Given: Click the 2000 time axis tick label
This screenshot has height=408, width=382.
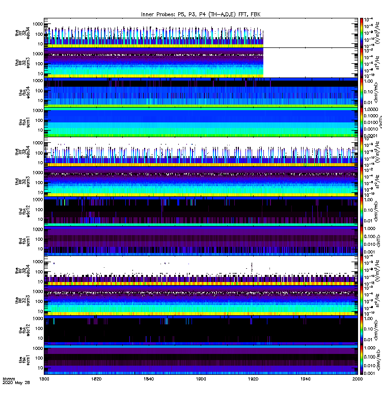Looking at the screenshot, I should (358, 379).
